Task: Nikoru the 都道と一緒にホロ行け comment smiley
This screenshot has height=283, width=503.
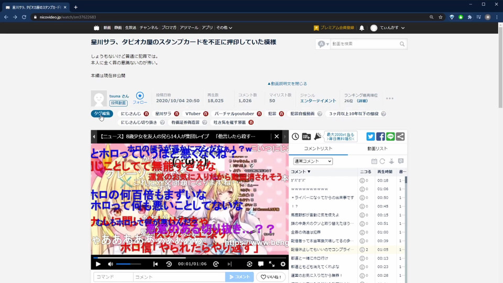Action: [362, 258]
